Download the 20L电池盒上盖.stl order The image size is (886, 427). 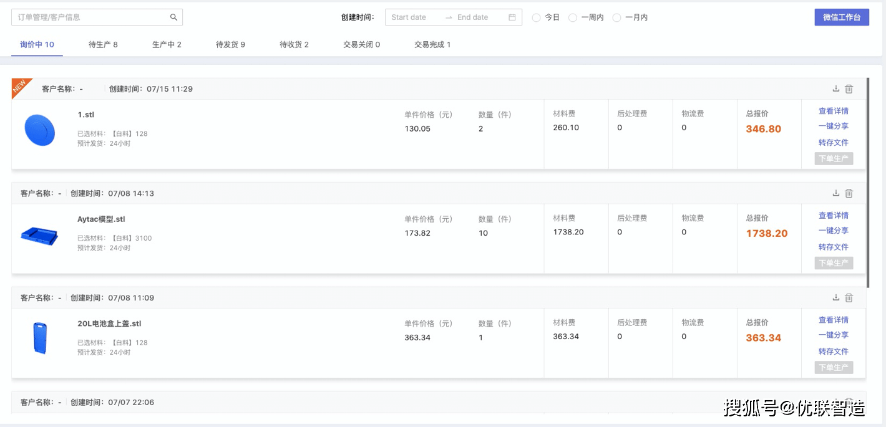[836, 298]
